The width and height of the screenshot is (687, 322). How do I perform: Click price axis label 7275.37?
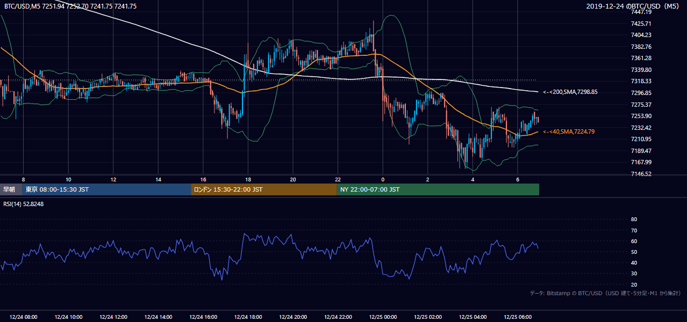pyautogui.click(x=641, y=105)
